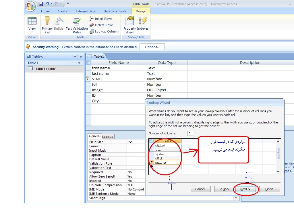The height and width of the screenshot is (221, 294).
Task: Redo the last action
Action: pyautogui.click(x=57, y=3)
